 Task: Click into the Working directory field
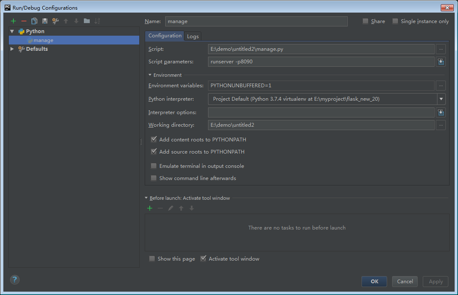tap(321, 125)
